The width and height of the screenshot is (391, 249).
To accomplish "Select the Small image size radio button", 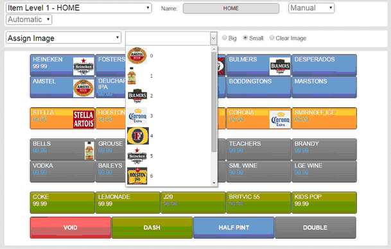I will [x=245, y=38].
